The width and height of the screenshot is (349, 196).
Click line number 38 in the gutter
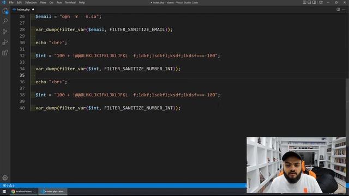click(22, 95)
